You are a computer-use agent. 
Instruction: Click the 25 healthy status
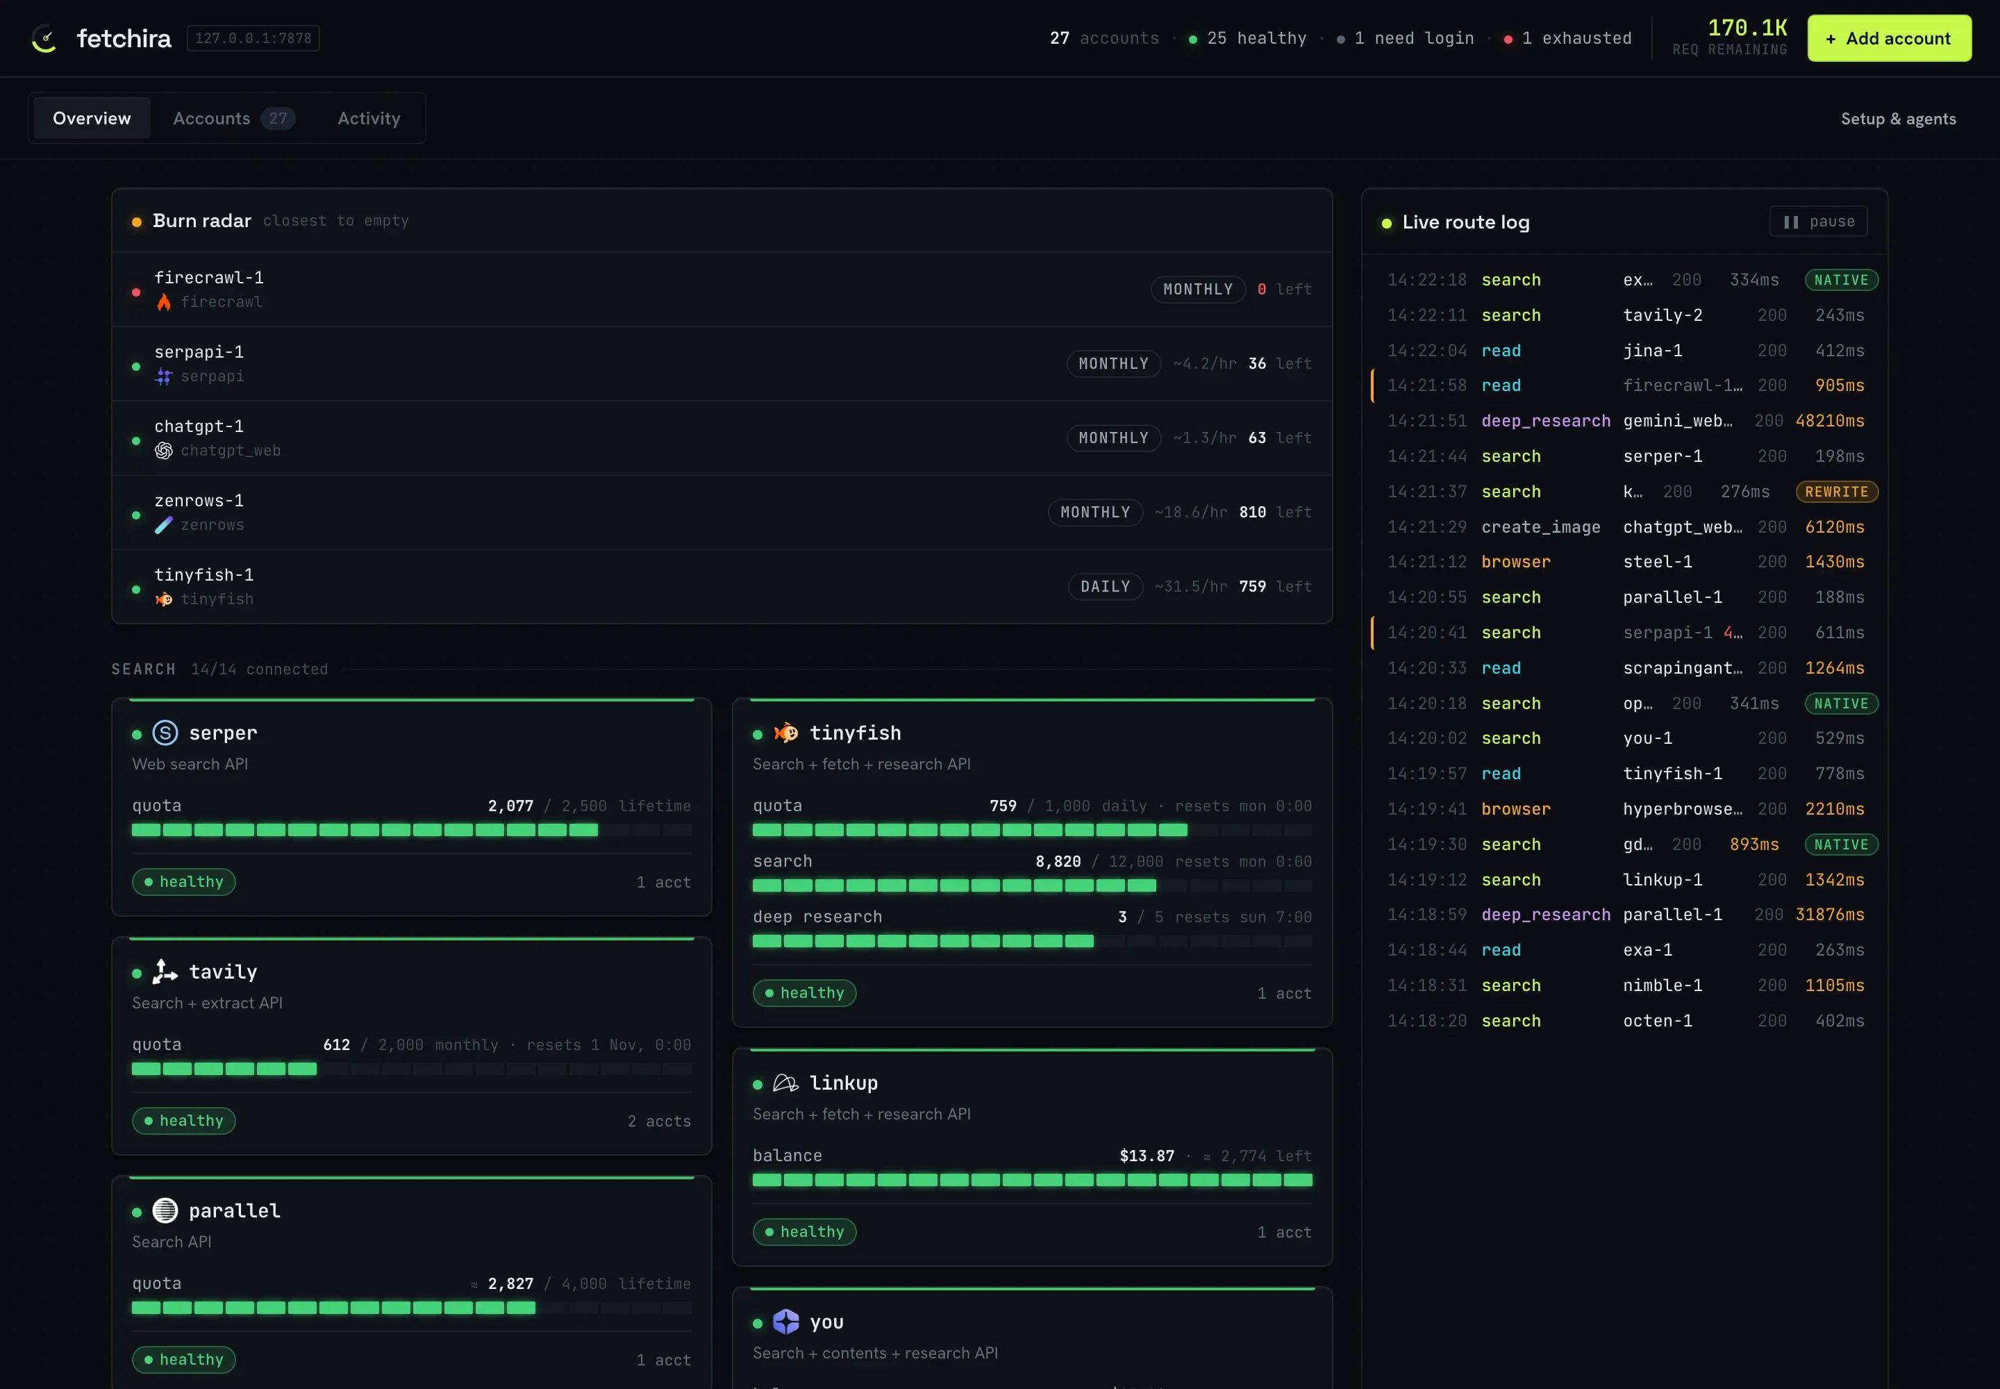click(x=1247, y=38)
